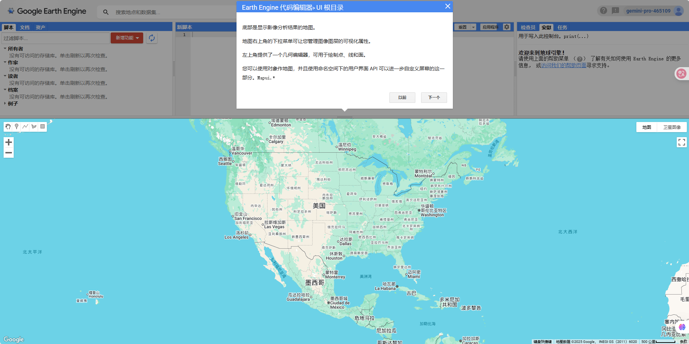Viewport: 689px width, 344px height.
Task: Select the hand pan tool on the map
Action: [8, 126]
